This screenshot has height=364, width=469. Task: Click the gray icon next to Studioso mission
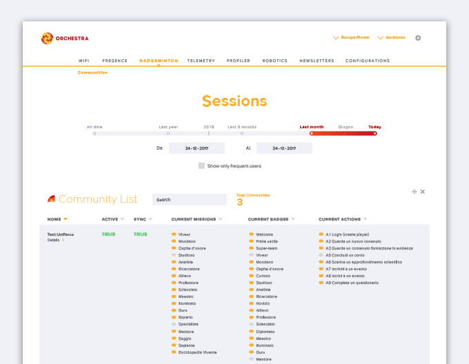(174, 255)
